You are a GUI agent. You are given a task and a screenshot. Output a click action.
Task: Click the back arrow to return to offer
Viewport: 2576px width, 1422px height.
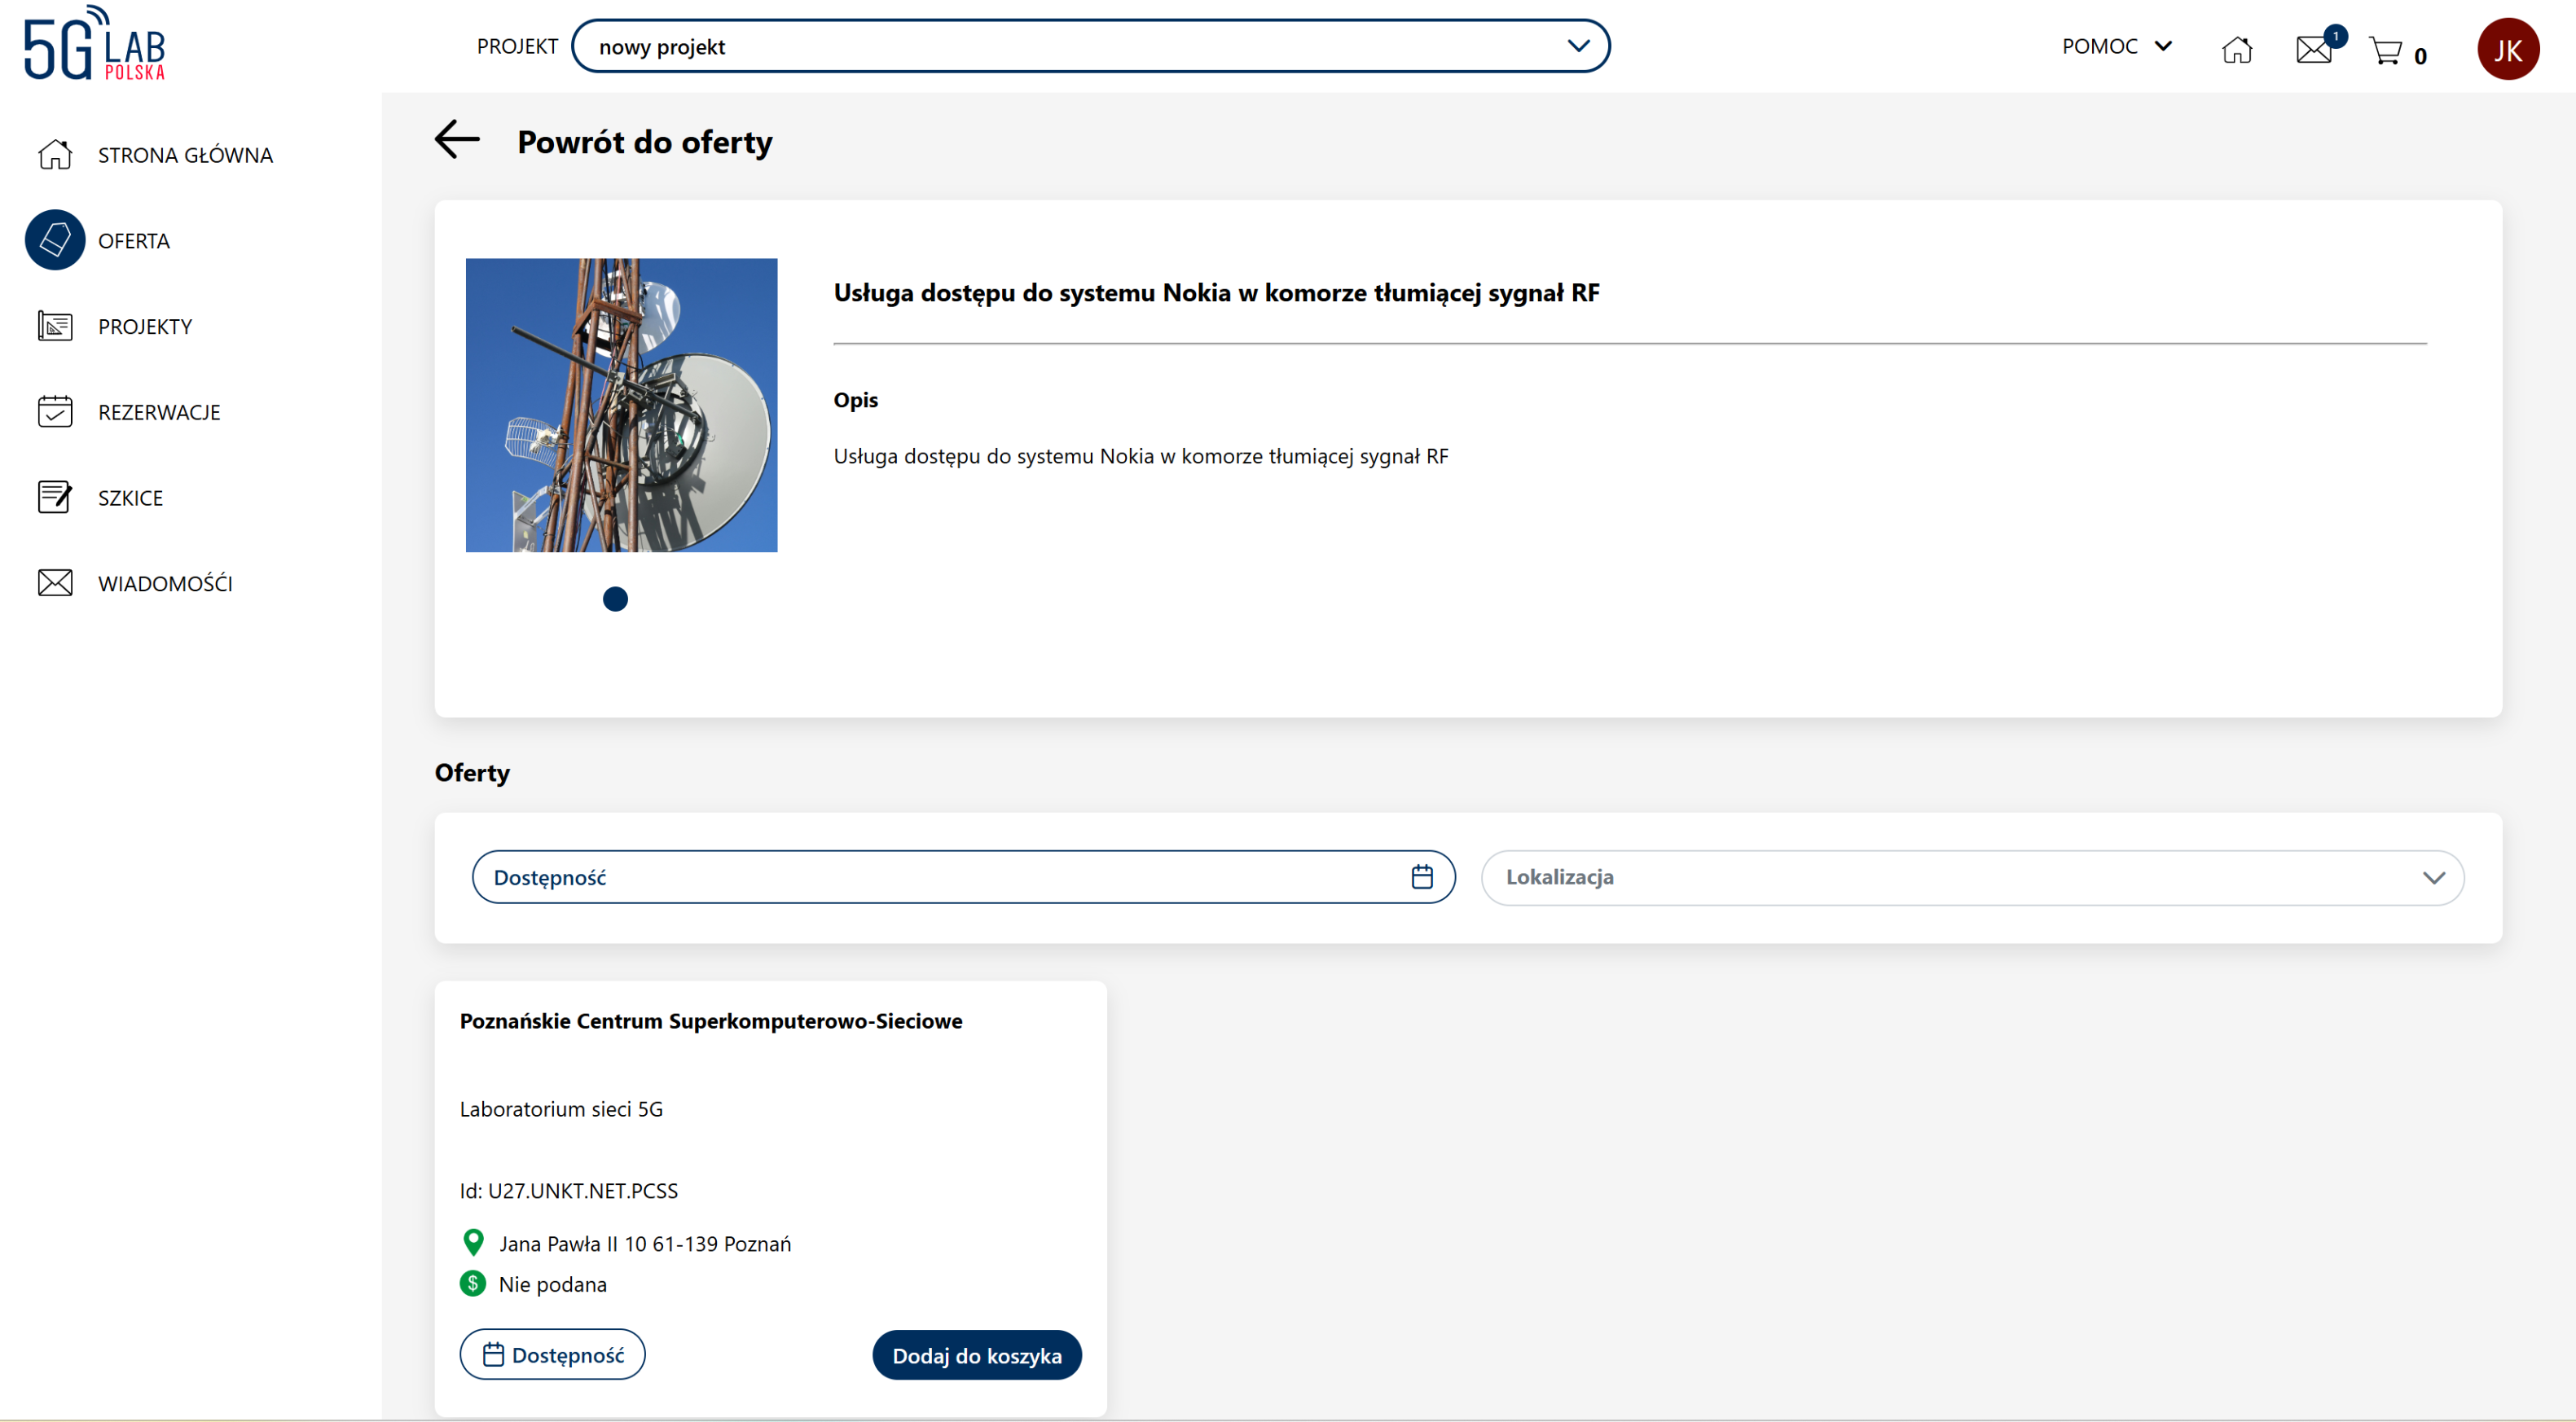[457, 140]
